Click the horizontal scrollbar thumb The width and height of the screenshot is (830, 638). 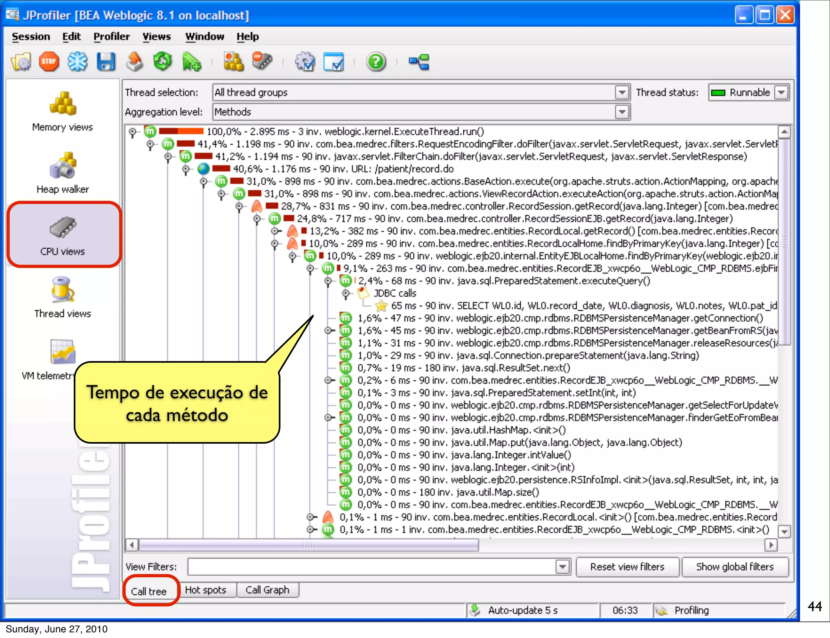point(308,545)
